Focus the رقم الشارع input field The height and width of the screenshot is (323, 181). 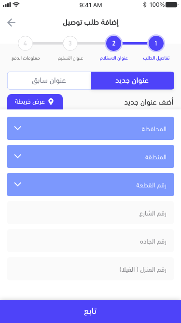(91, 213)
